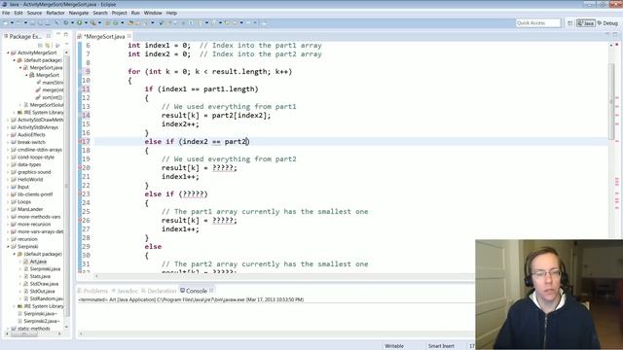Select StdDraw.java in Package Explorer
Image resolution: width=623 pixels, height=350 pixels.
pyautogui.click(x=44, y=284)
